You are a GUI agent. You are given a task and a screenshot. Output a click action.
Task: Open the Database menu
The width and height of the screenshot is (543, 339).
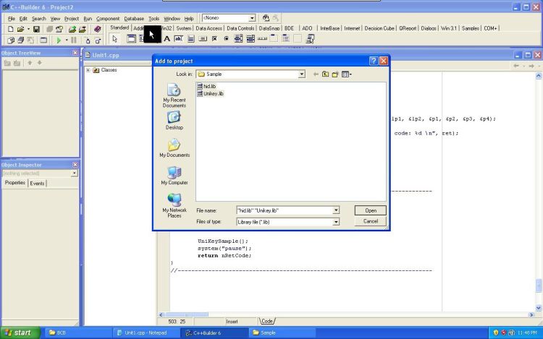point(134,19)
